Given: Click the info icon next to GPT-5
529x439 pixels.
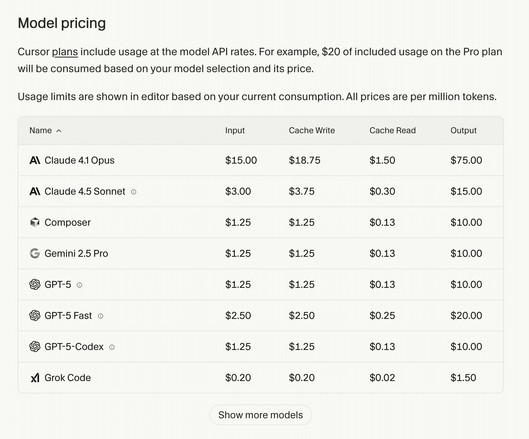Looking at the screenshot, I should tap(80, 285).
